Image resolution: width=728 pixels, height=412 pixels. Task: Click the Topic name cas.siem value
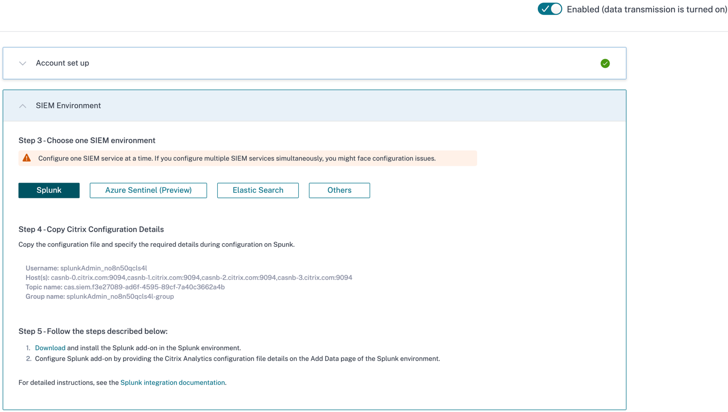[x=144, y=287]
